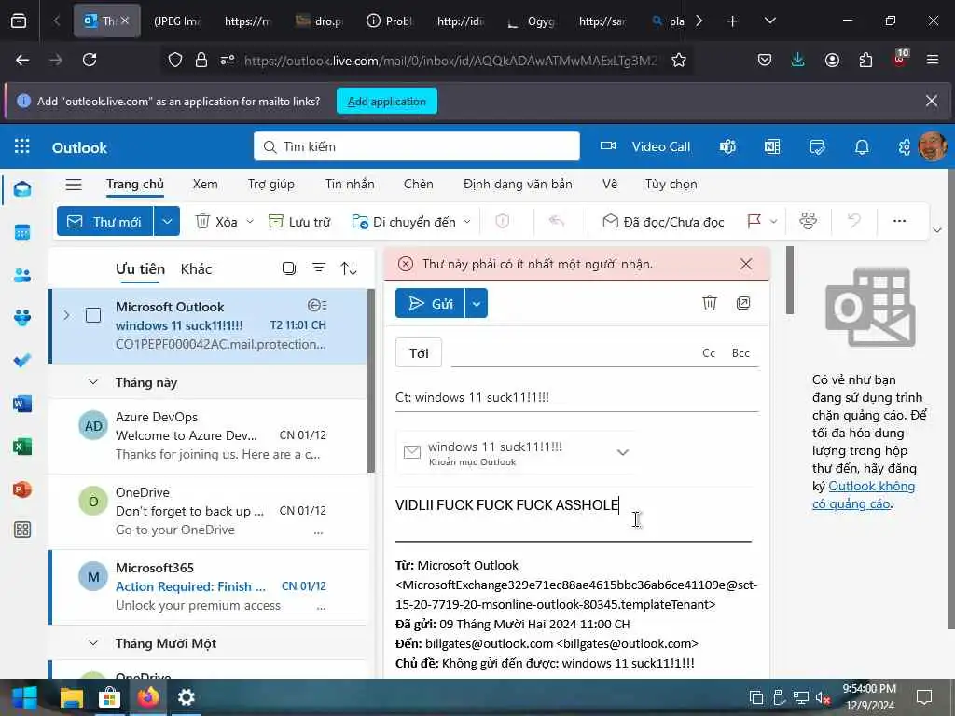Open File Explorer on the taskbar

[x=71, y=697]
